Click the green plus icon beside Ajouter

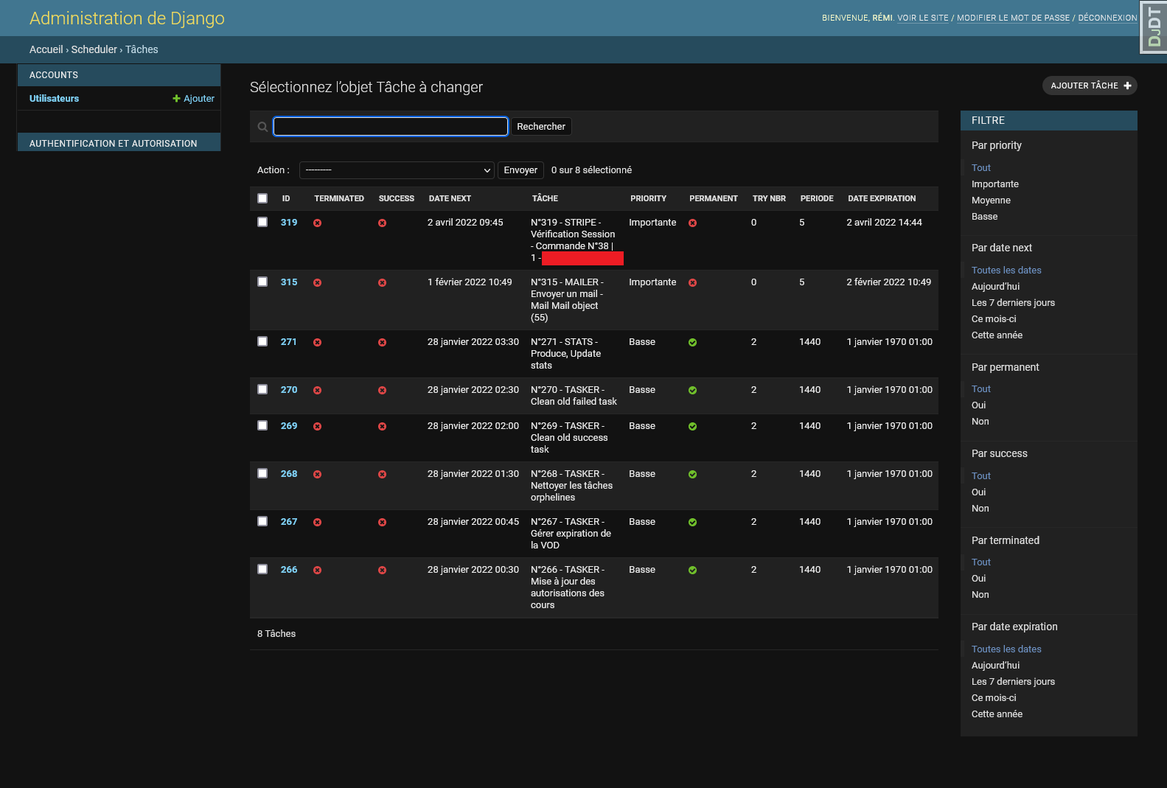[x=176, y=99]
